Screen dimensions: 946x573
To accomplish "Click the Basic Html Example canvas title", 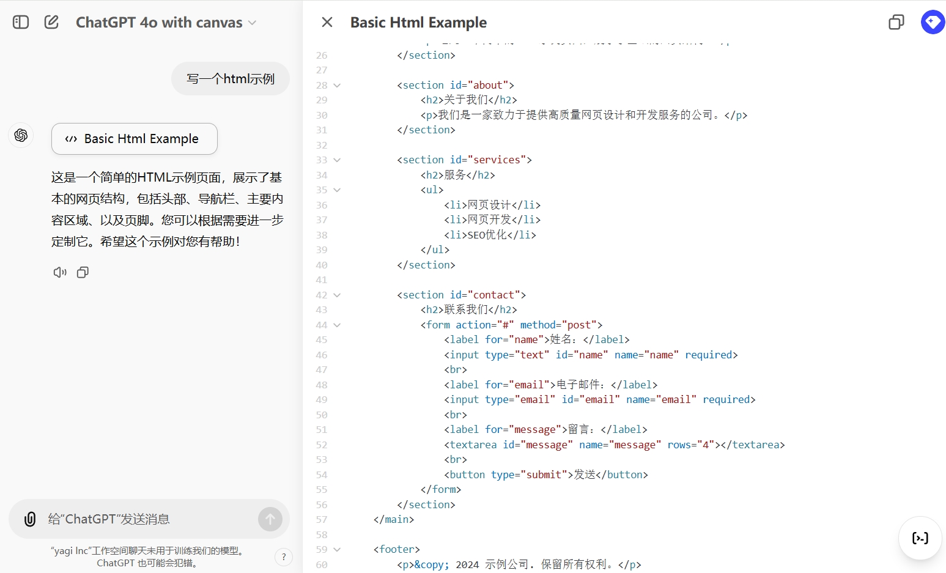I will click(418, 23).
